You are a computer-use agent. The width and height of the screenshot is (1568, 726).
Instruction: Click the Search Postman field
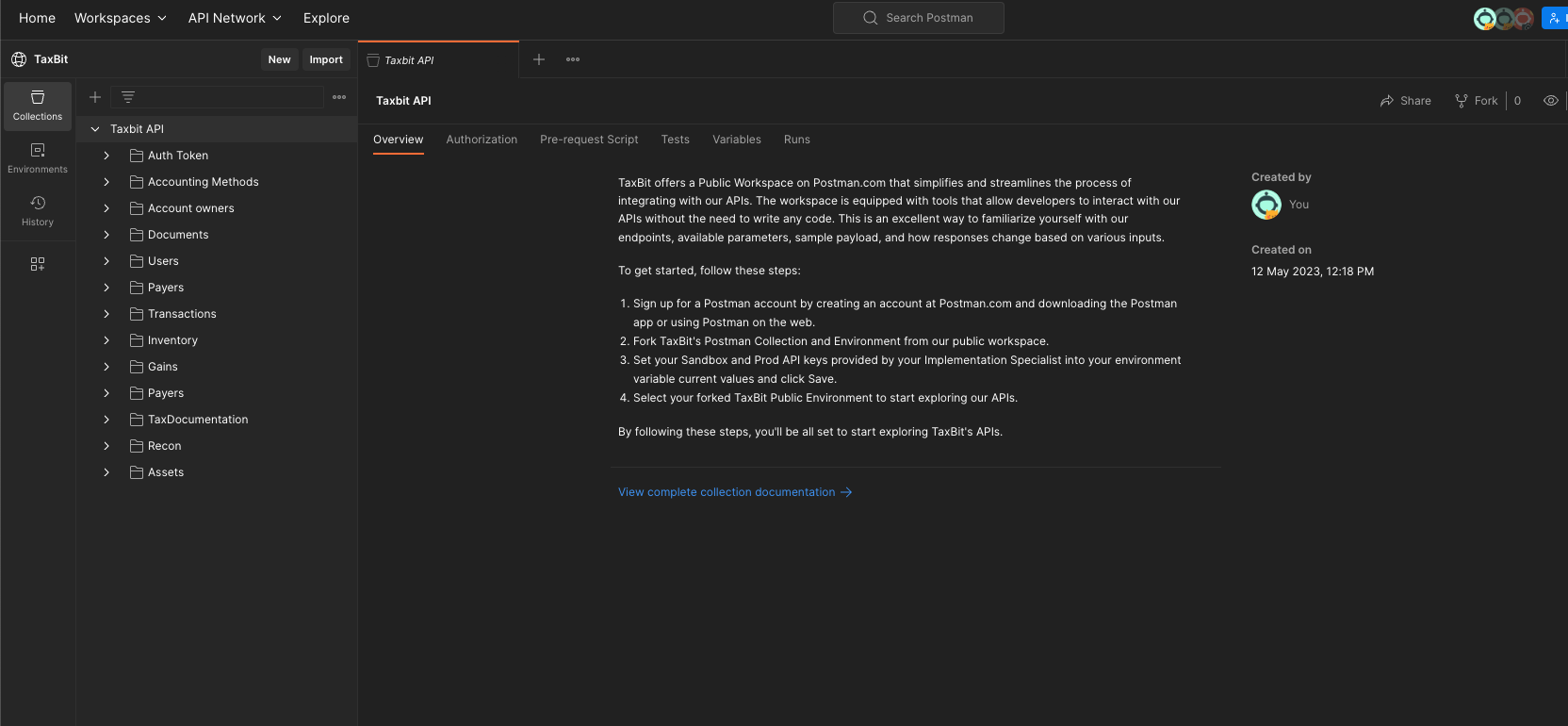pyautogui.click(x=919, y=18)
